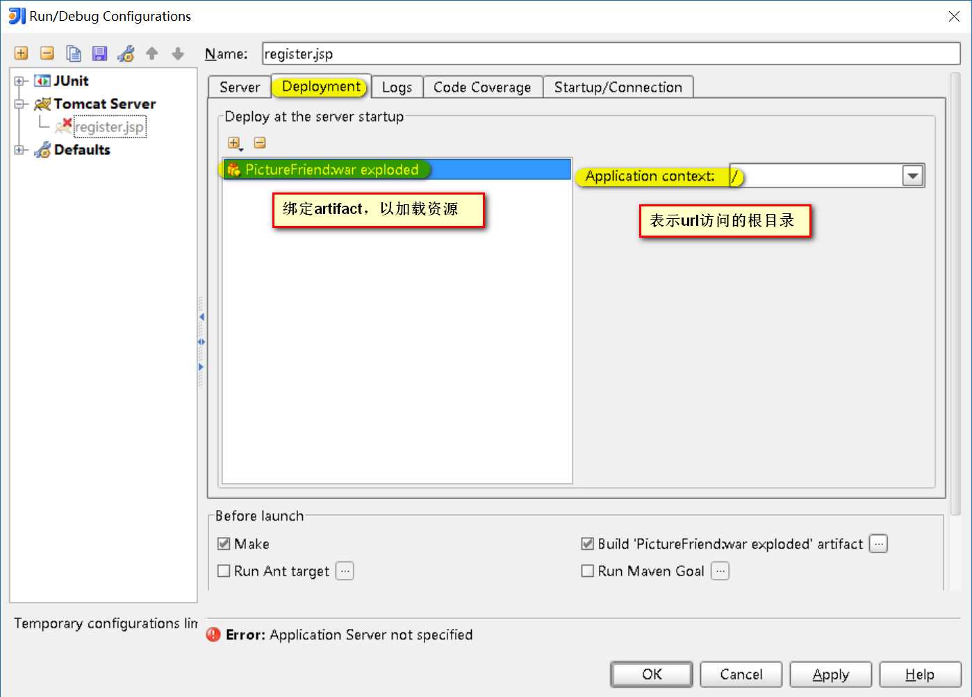Viewport: 972px width, 697px height.
Task: Click the Name input field
Action: pos(611,54)
